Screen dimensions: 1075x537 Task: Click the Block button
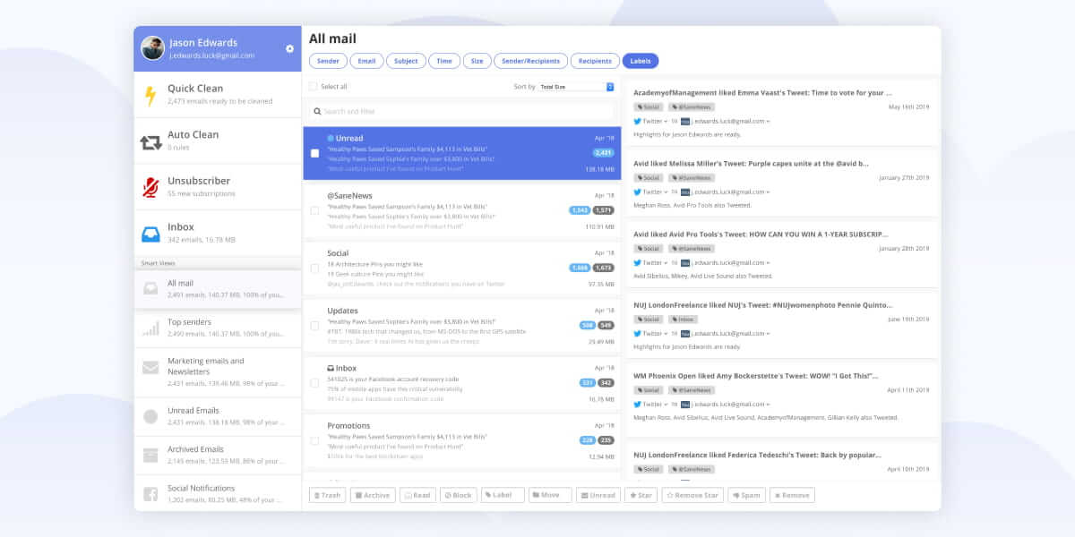tap(459, 495)
